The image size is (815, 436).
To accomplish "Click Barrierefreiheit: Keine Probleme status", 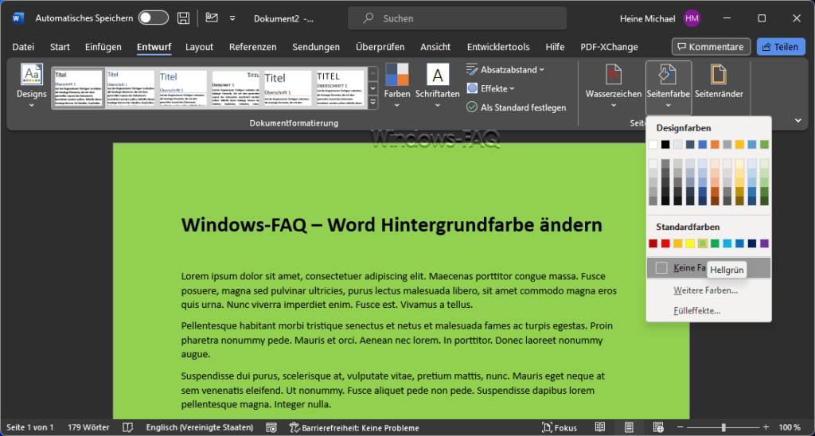I will 354,428.
